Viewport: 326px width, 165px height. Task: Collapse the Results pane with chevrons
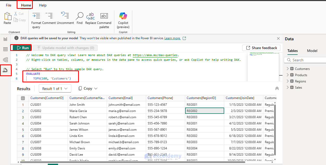pos(277,89)
